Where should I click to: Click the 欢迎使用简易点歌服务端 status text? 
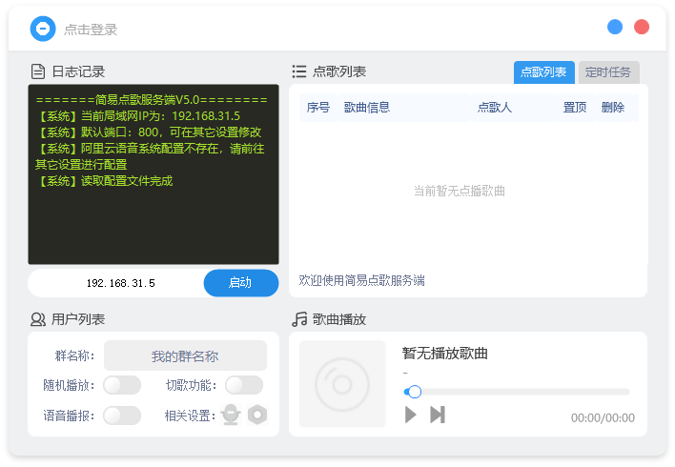point(361,280)
